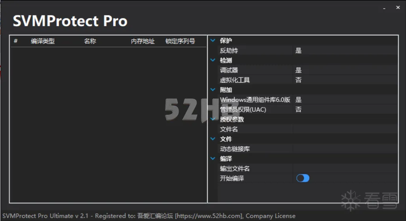
Task: Collapse the 附加 section chevron
Action: [213, 90]
